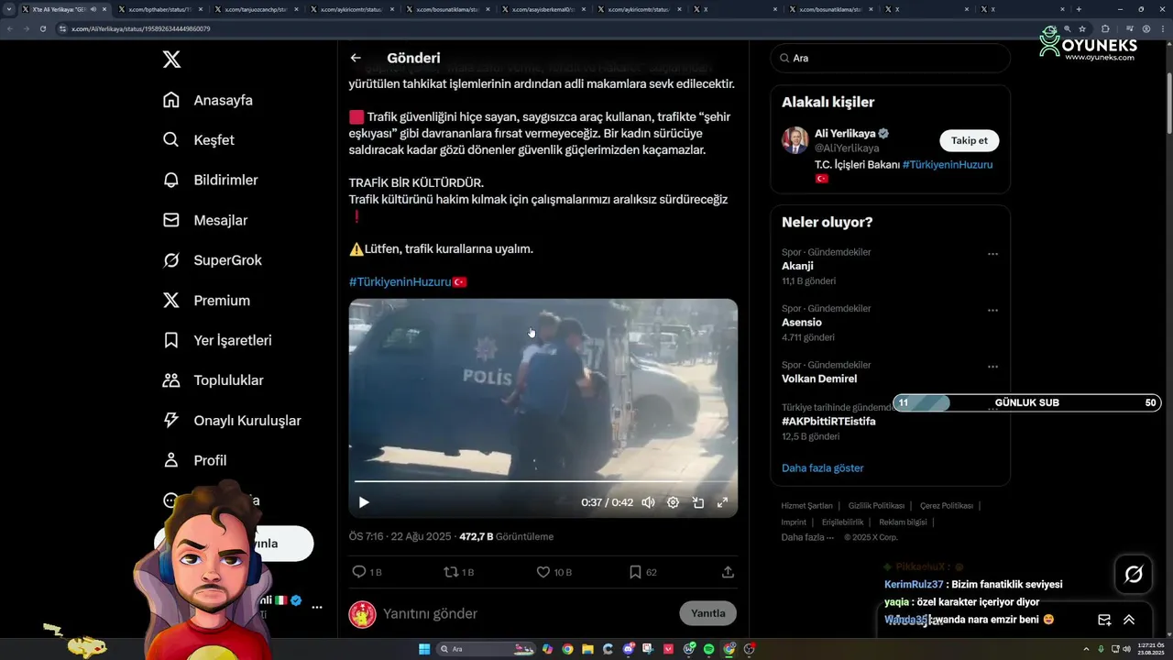Click the reply icon showing 1 B
This screenshot has height=660, width=1173.
367,572
